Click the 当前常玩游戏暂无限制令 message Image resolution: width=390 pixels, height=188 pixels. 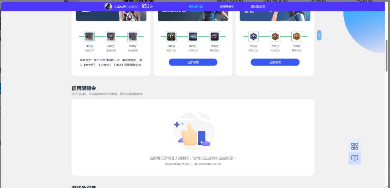[x=193, y=158]
